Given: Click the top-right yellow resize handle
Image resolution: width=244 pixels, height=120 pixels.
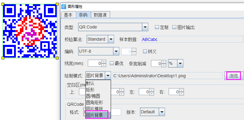Looking at the screenshot, I should tap(57, 4).
